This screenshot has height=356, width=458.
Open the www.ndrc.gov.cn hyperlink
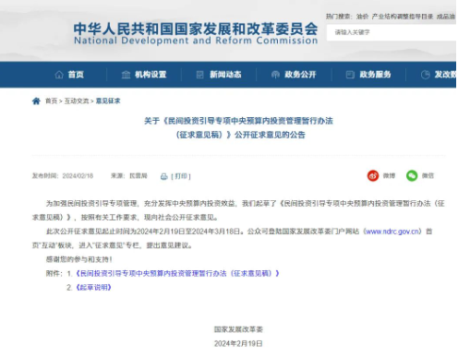393,231
